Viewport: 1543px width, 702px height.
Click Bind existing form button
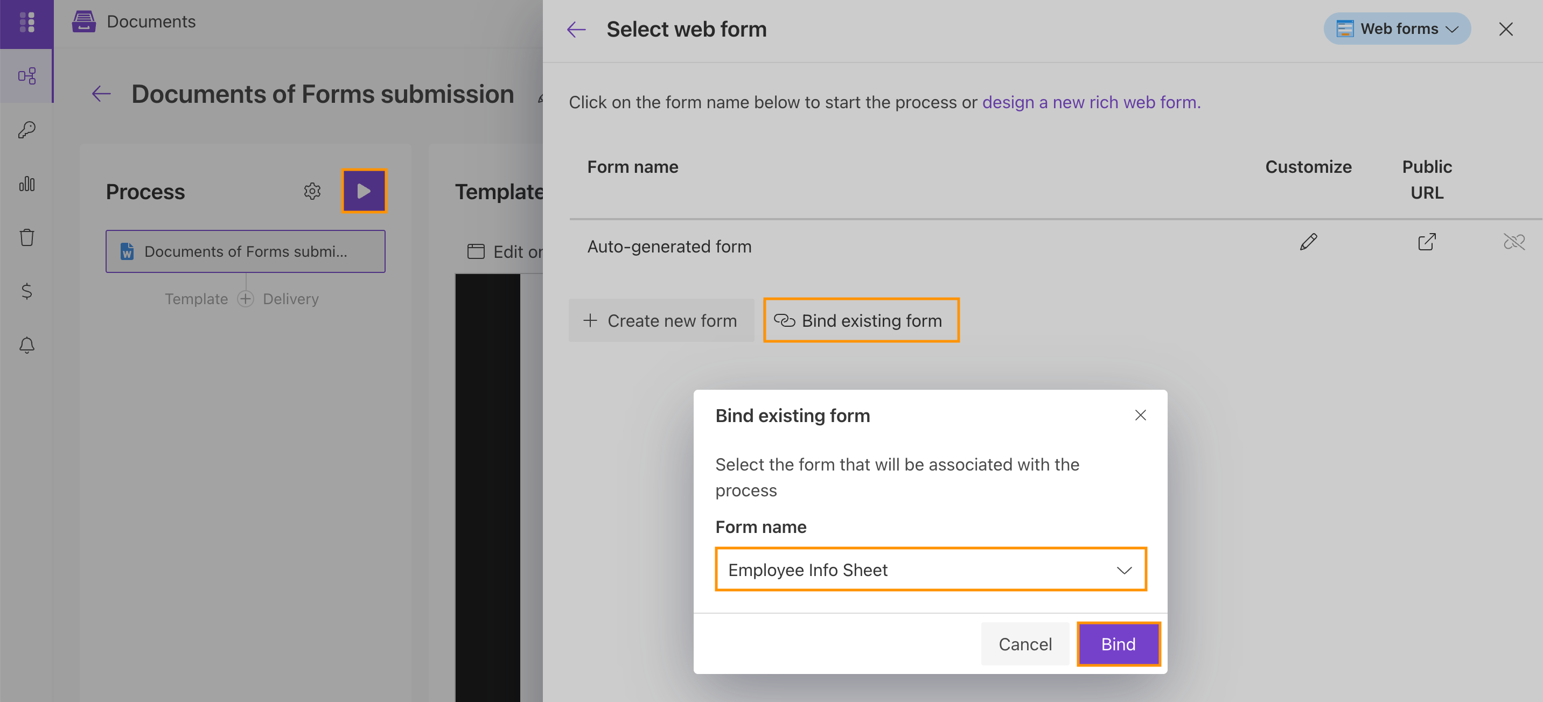(861, 320)
